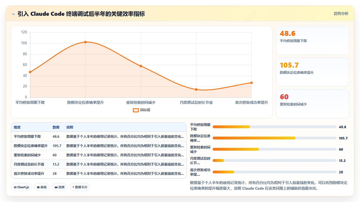Screen dimensions: 360x202
Task: Click the Chart.js tag chip
Action: pyautogui.click(x=21, y=187)
